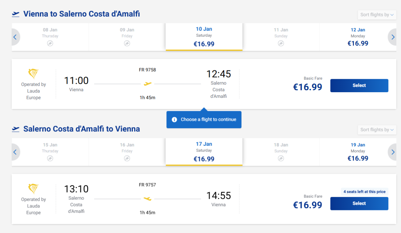Click the info icon in the blue tooltip
The width and height of the screenshot is (401, 233).
(174, 119)
